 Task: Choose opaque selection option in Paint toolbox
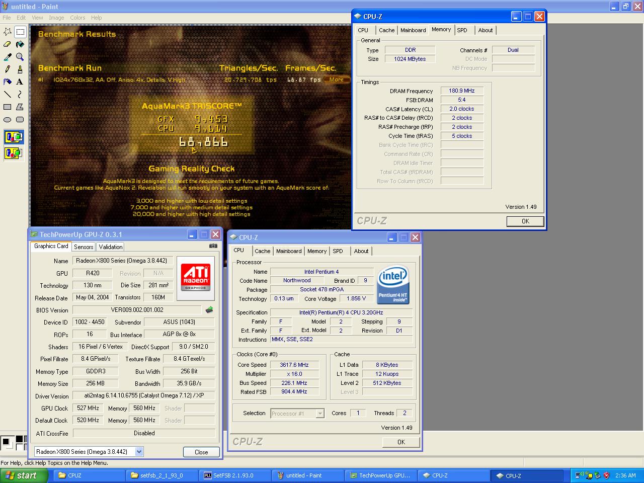point(14,137)
